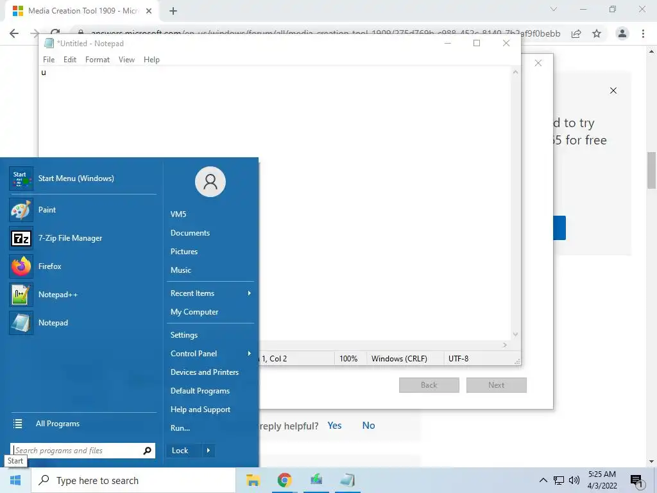Close the dialog behind Notepad
Image resolution: width=657 pixels, height=493 pixels.
pyautogui.click(x=538, y=64)
